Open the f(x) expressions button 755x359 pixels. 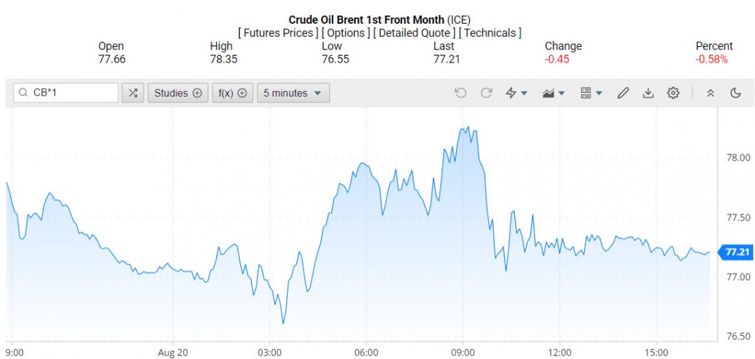click(232, 93)
